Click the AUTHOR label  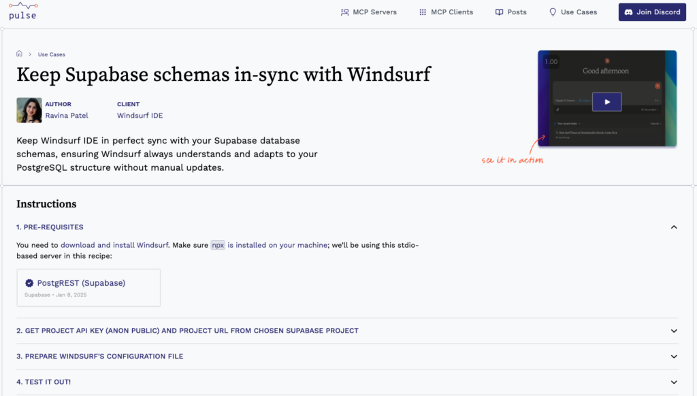point(59,104)
